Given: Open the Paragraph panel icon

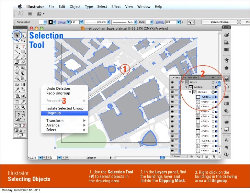Looking at the screenshot, I should tap(226, 147).
